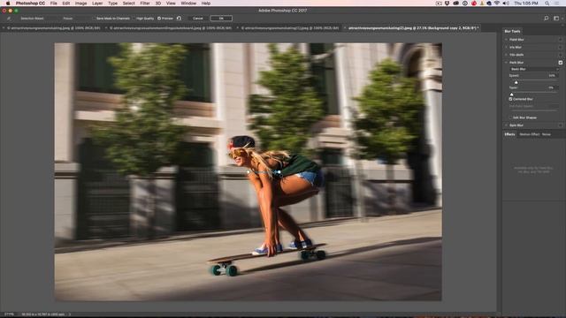Open the Apple menu
The width and height of the screenshot is (566, 318).
coord(8,3)
